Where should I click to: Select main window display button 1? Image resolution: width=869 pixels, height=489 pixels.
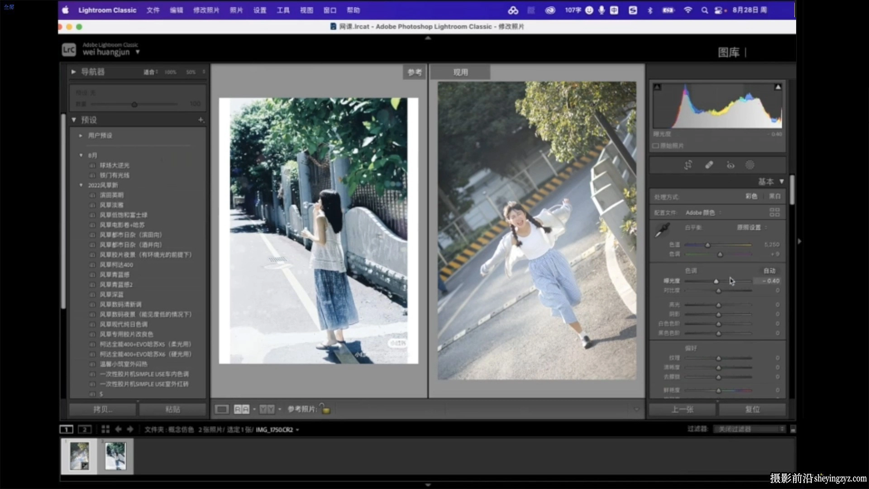[66, 429]
